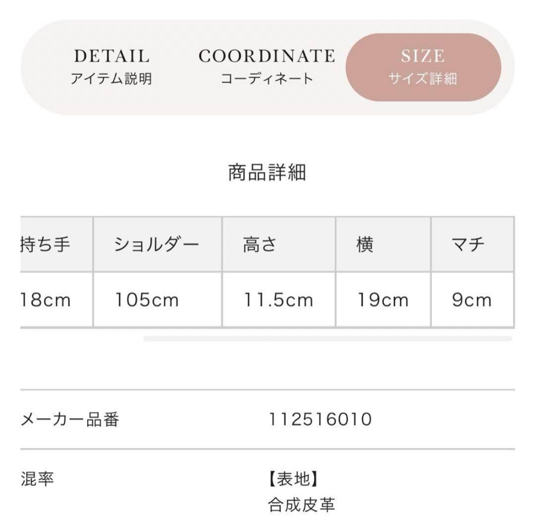Select the SIZE サイズ詳細 tab
This screenshot has width=535, height=530.
423,67
